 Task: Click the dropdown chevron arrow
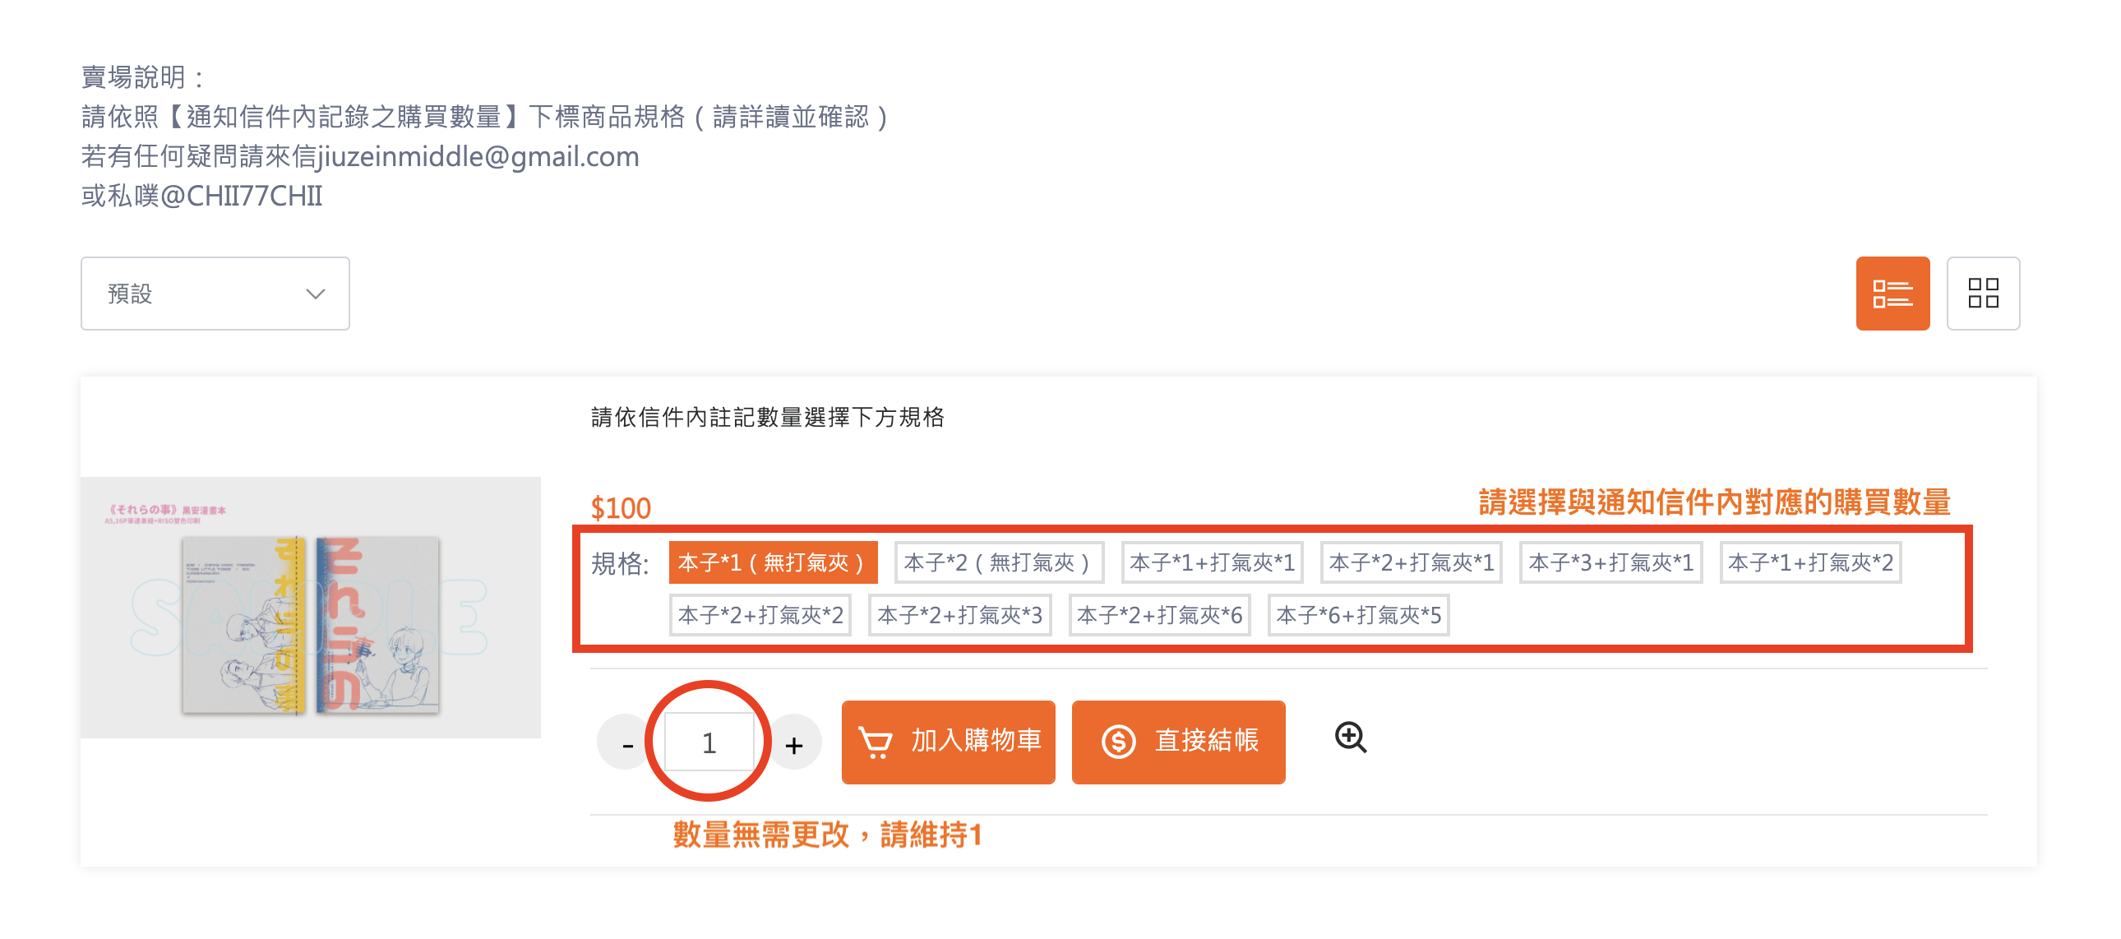316,294
